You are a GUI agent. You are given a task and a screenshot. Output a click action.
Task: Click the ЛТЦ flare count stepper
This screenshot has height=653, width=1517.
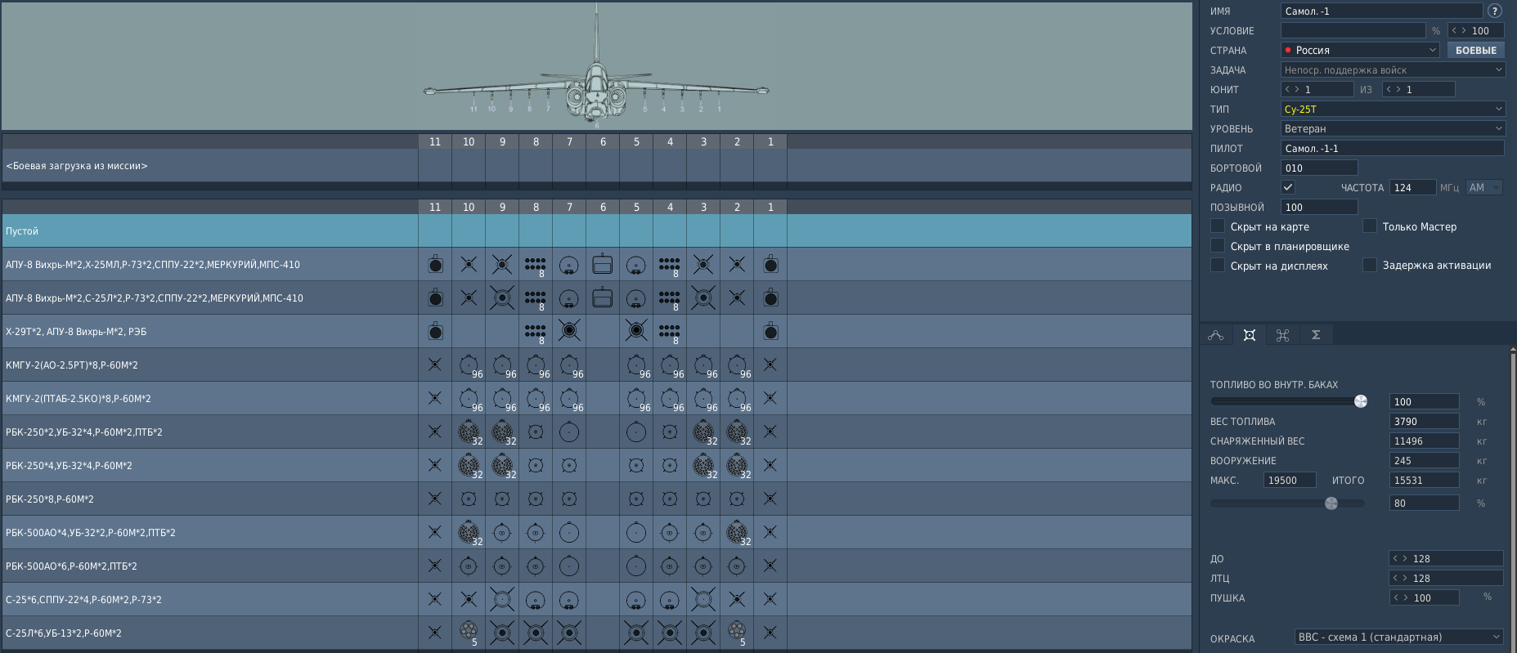tap(1446, 578)
